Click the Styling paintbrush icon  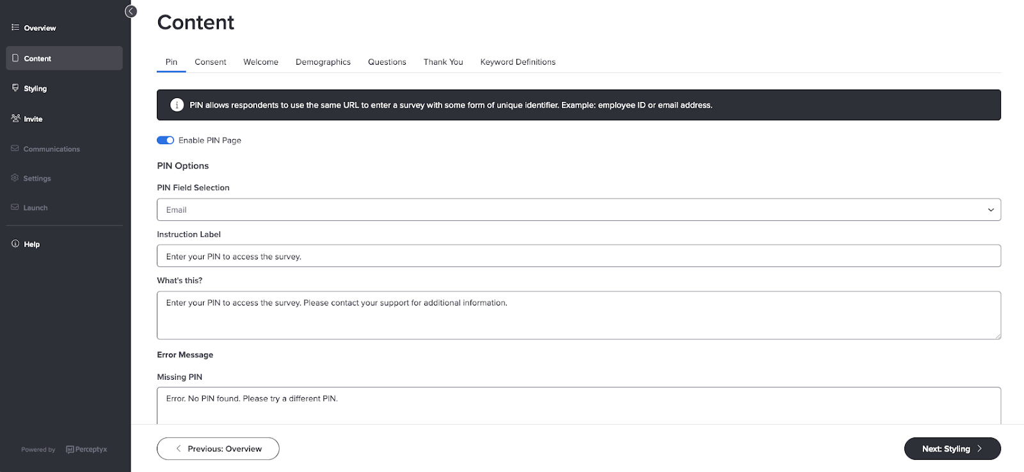coord(15,88)
